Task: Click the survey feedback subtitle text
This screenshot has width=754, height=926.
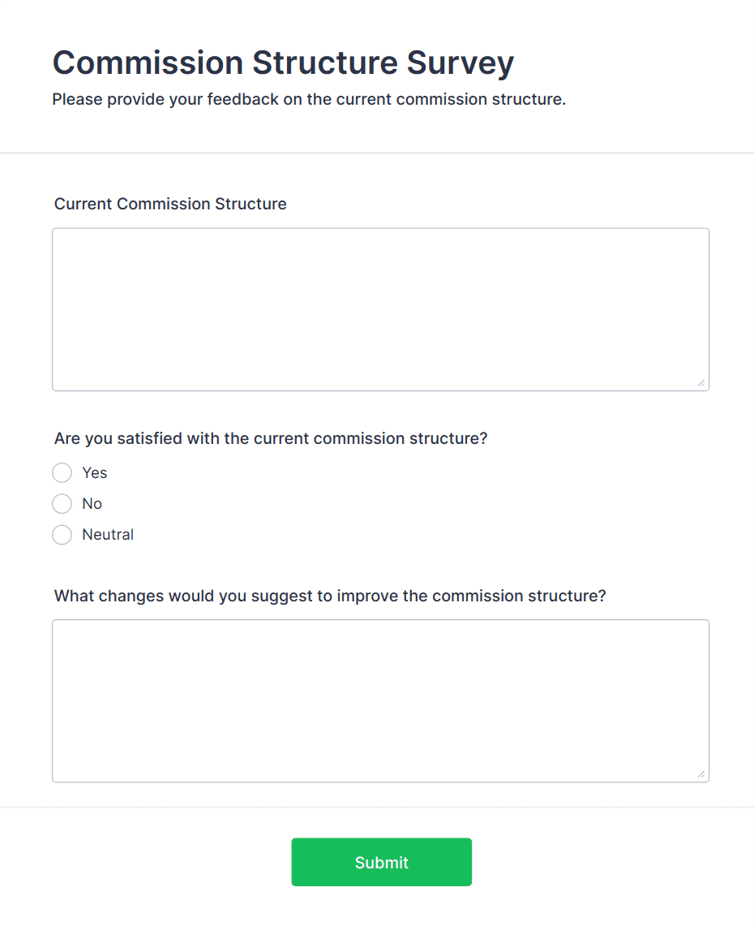Action: click(309, 99)
